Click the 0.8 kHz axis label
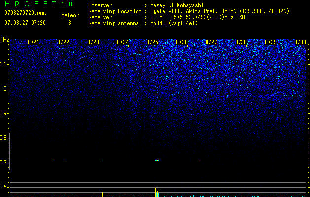This screenshot has width=310, height=197. coord(4,138)
